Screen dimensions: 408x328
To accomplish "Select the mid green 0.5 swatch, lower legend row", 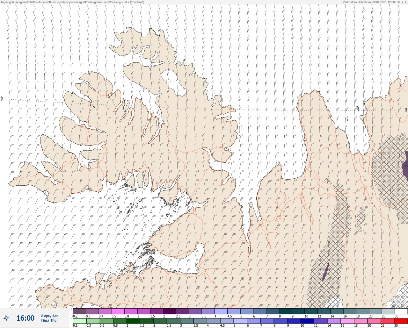I will point(106,321).
